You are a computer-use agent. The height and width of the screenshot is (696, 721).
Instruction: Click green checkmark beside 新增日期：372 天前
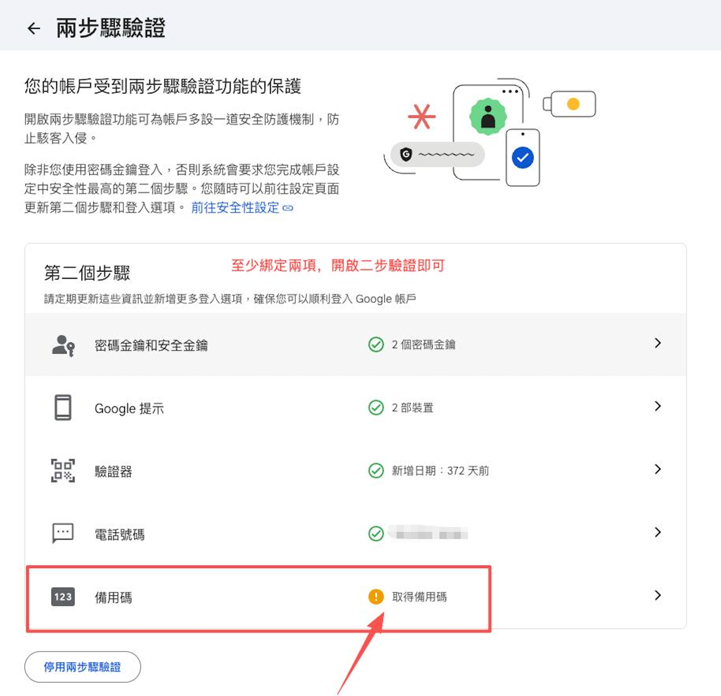[x=376, y=470]
